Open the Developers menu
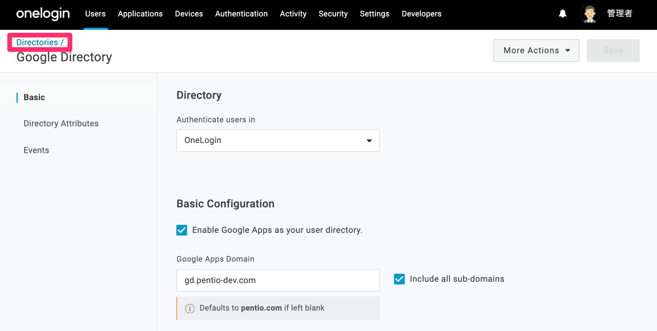657x331 pixels. pyautogui.click(x=422, y=14)
